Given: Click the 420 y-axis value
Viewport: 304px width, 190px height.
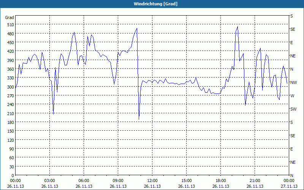Looking at the screenshot, I should pyautogui.click(x=11, y=51).
